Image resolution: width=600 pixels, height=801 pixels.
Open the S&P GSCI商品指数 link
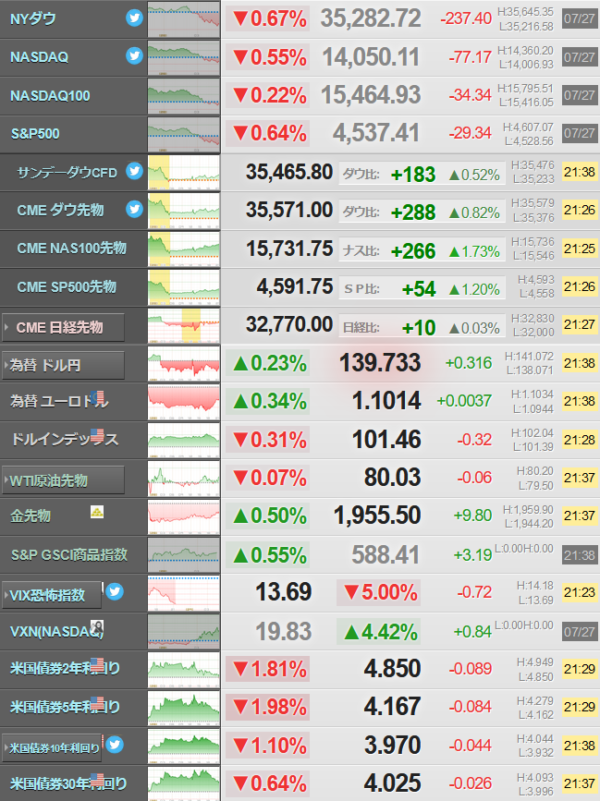pos(69,554)
